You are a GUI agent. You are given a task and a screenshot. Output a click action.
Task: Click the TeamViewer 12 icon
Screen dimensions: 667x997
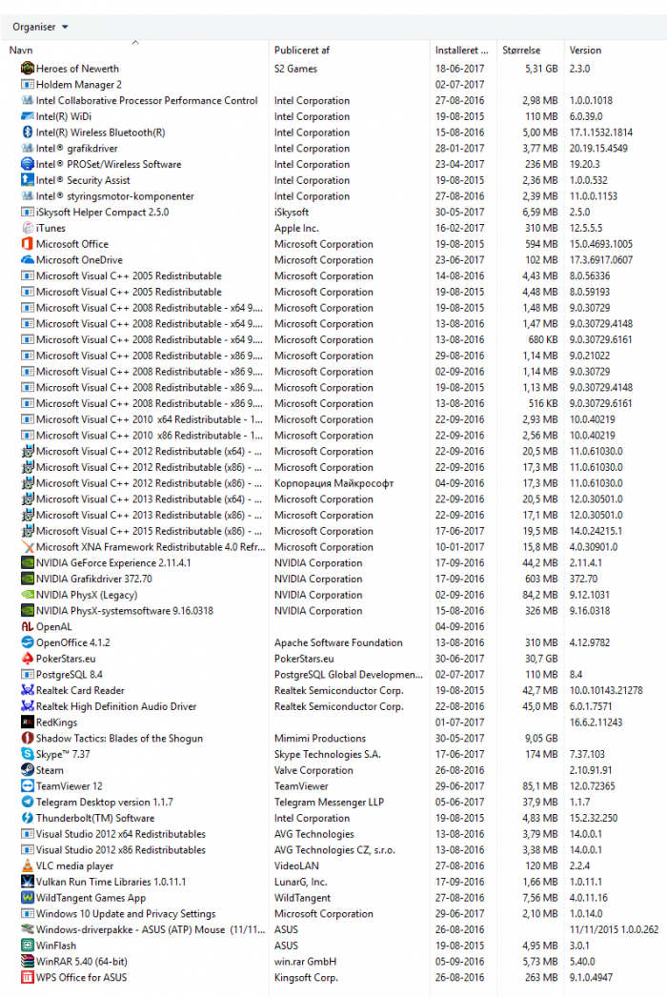(x=28, y=786)
